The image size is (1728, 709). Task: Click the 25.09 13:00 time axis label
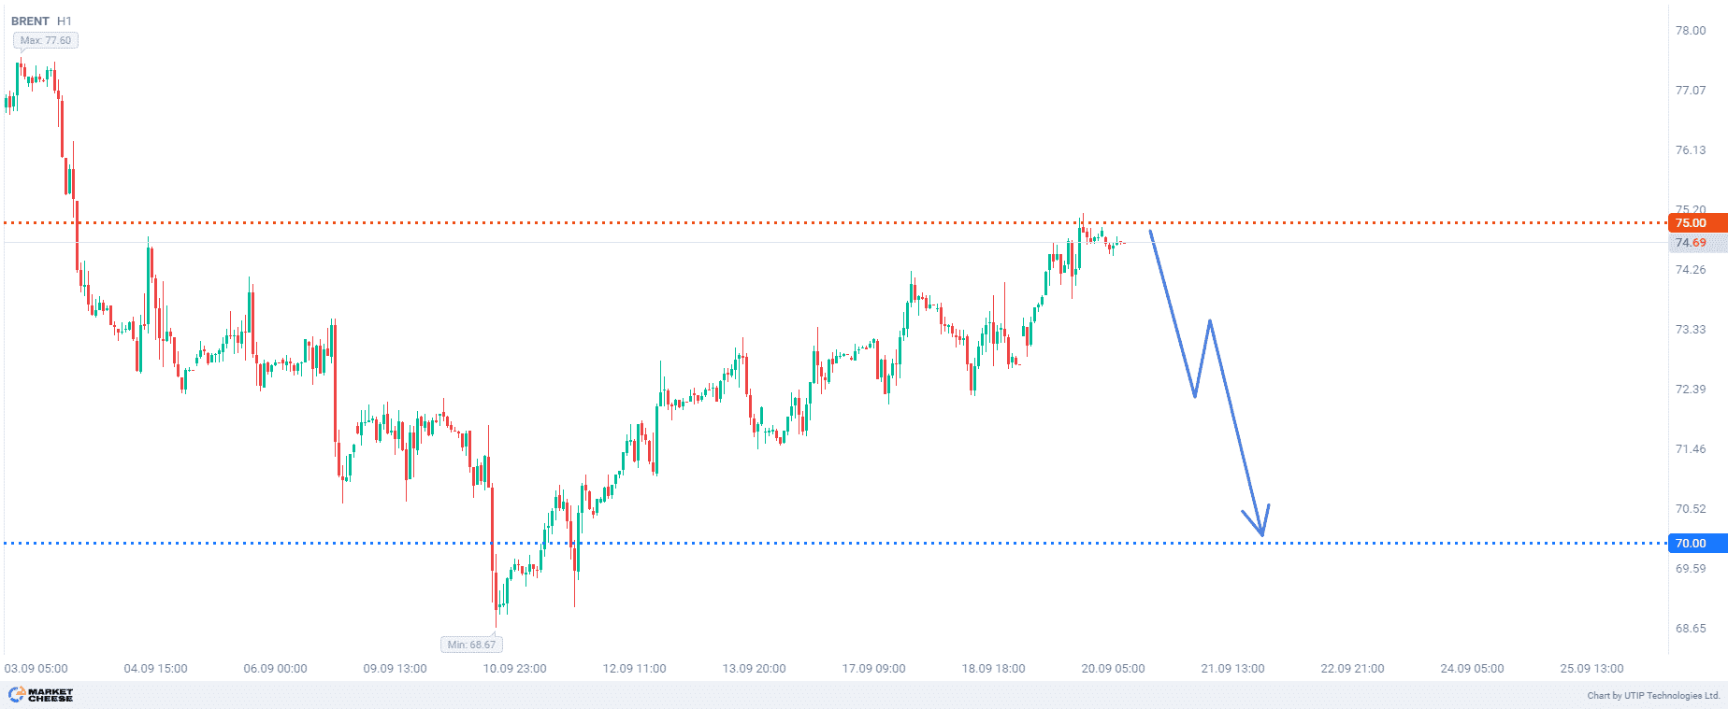click(x=1591, y=669)
